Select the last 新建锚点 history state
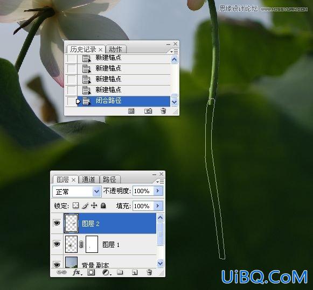 pyautogui.click(x=118, y=90)
